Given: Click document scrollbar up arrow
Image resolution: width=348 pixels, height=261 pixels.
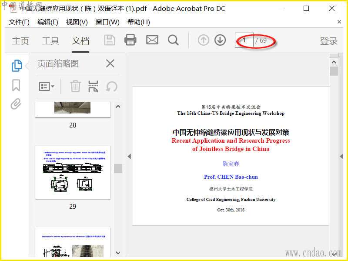Looking at the screenshot, I should pos(334,62).
